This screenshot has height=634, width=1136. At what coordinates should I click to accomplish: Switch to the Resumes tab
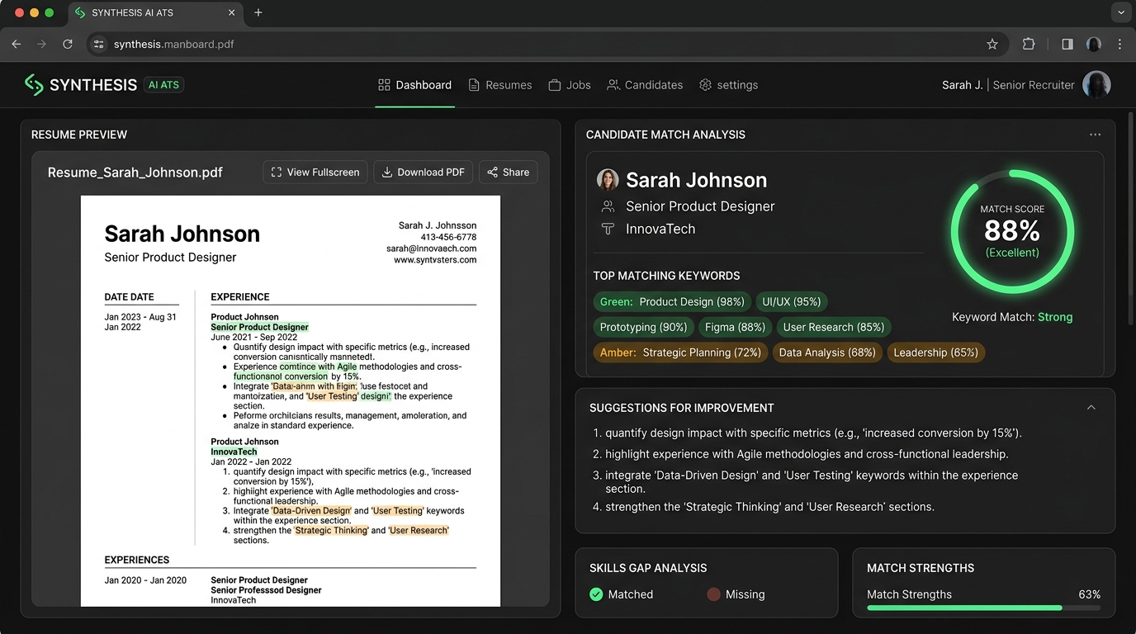pyautogui.click(x=500, y=85)
